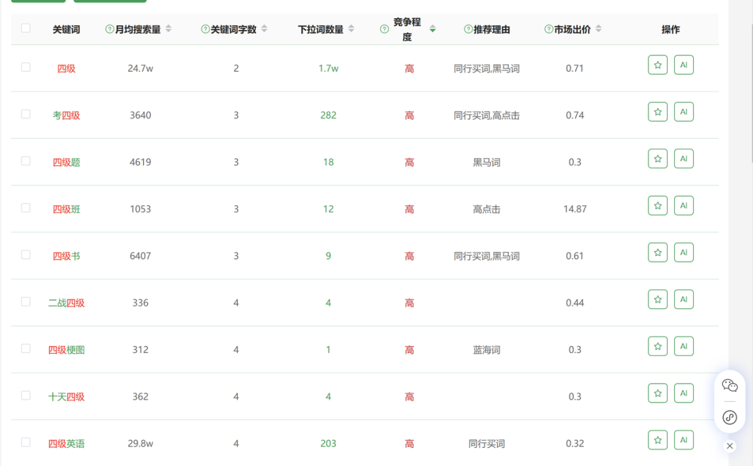Click the star favorite icon for 四级

tap(657, 64)
